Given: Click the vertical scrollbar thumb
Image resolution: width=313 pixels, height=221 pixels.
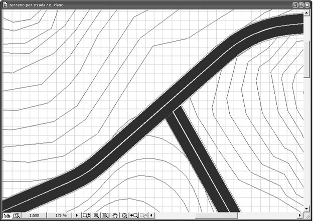Looking at the screenshot, I should pos(307,60).
